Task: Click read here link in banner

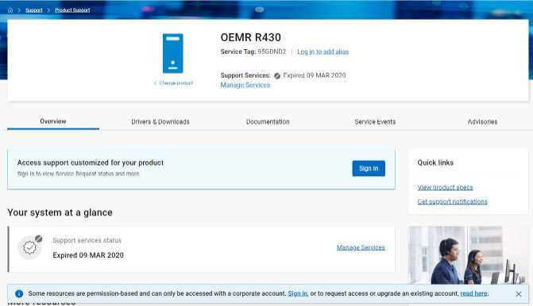Action: (x=474, y=293)
